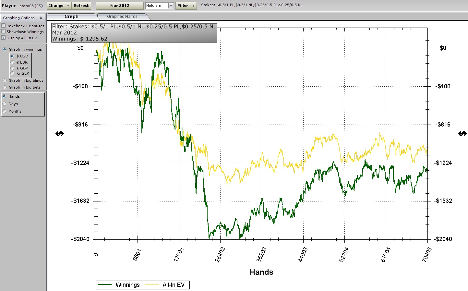468x291 pixels.
Task: Open the Filter dropdown
Action: [186, 6]
